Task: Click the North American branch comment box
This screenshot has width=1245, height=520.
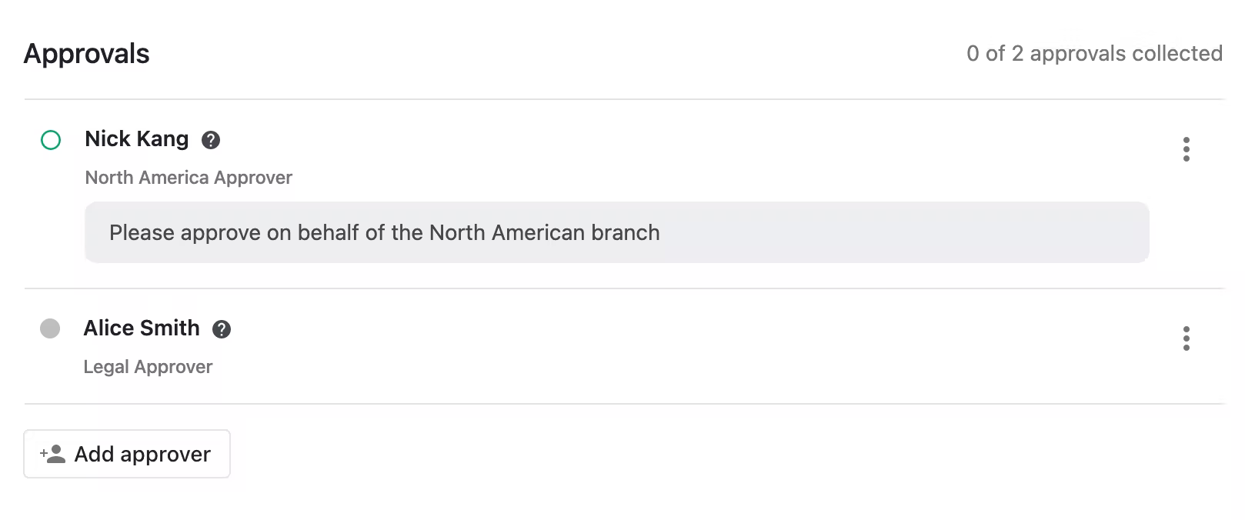Action: (x=617, y=232)
